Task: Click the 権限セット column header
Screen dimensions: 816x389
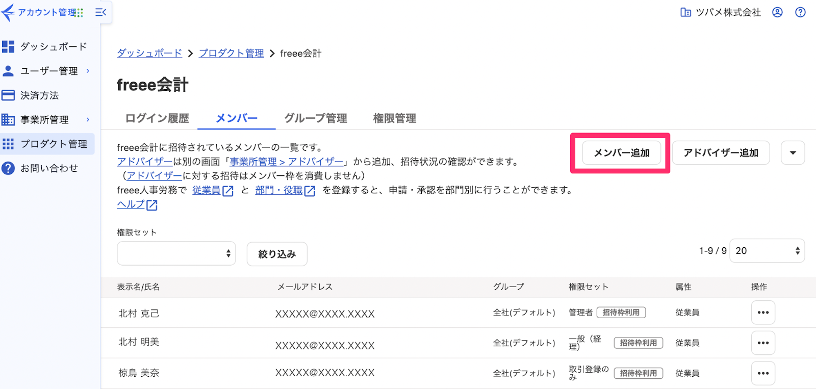Action: click(x=589, y=287)
